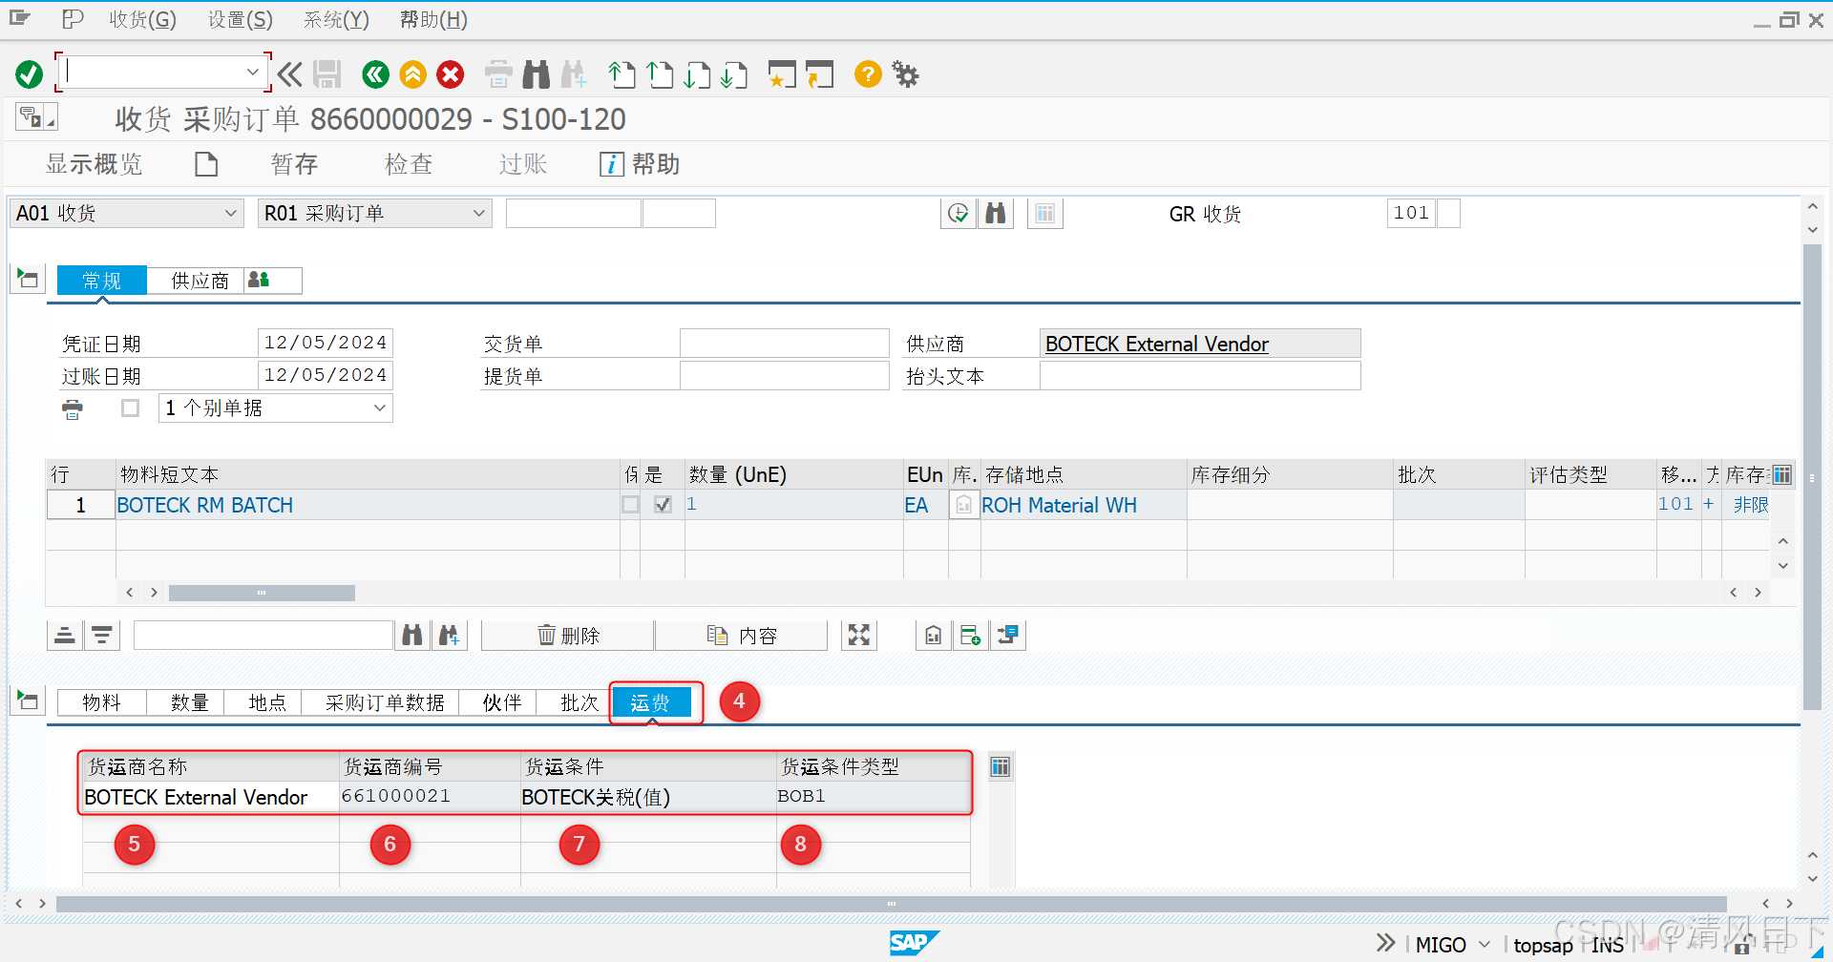Click the Print icon in the toolbar
Screen dimensions: 1833x962
[x=498, y=74]
